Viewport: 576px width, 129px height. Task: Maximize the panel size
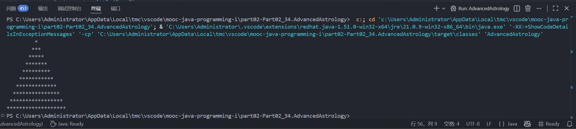point(556,8)
